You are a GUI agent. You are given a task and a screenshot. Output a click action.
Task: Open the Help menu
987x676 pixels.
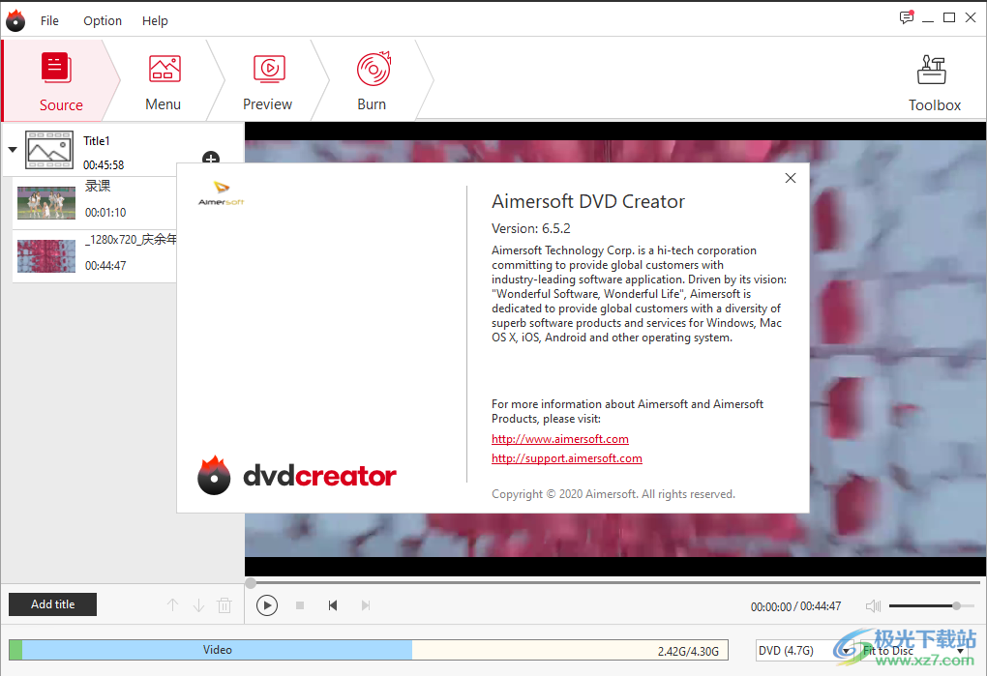(155, 20)
